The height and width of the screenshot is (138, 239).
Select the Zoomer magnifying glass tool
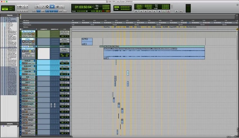(x=37, y=6)
